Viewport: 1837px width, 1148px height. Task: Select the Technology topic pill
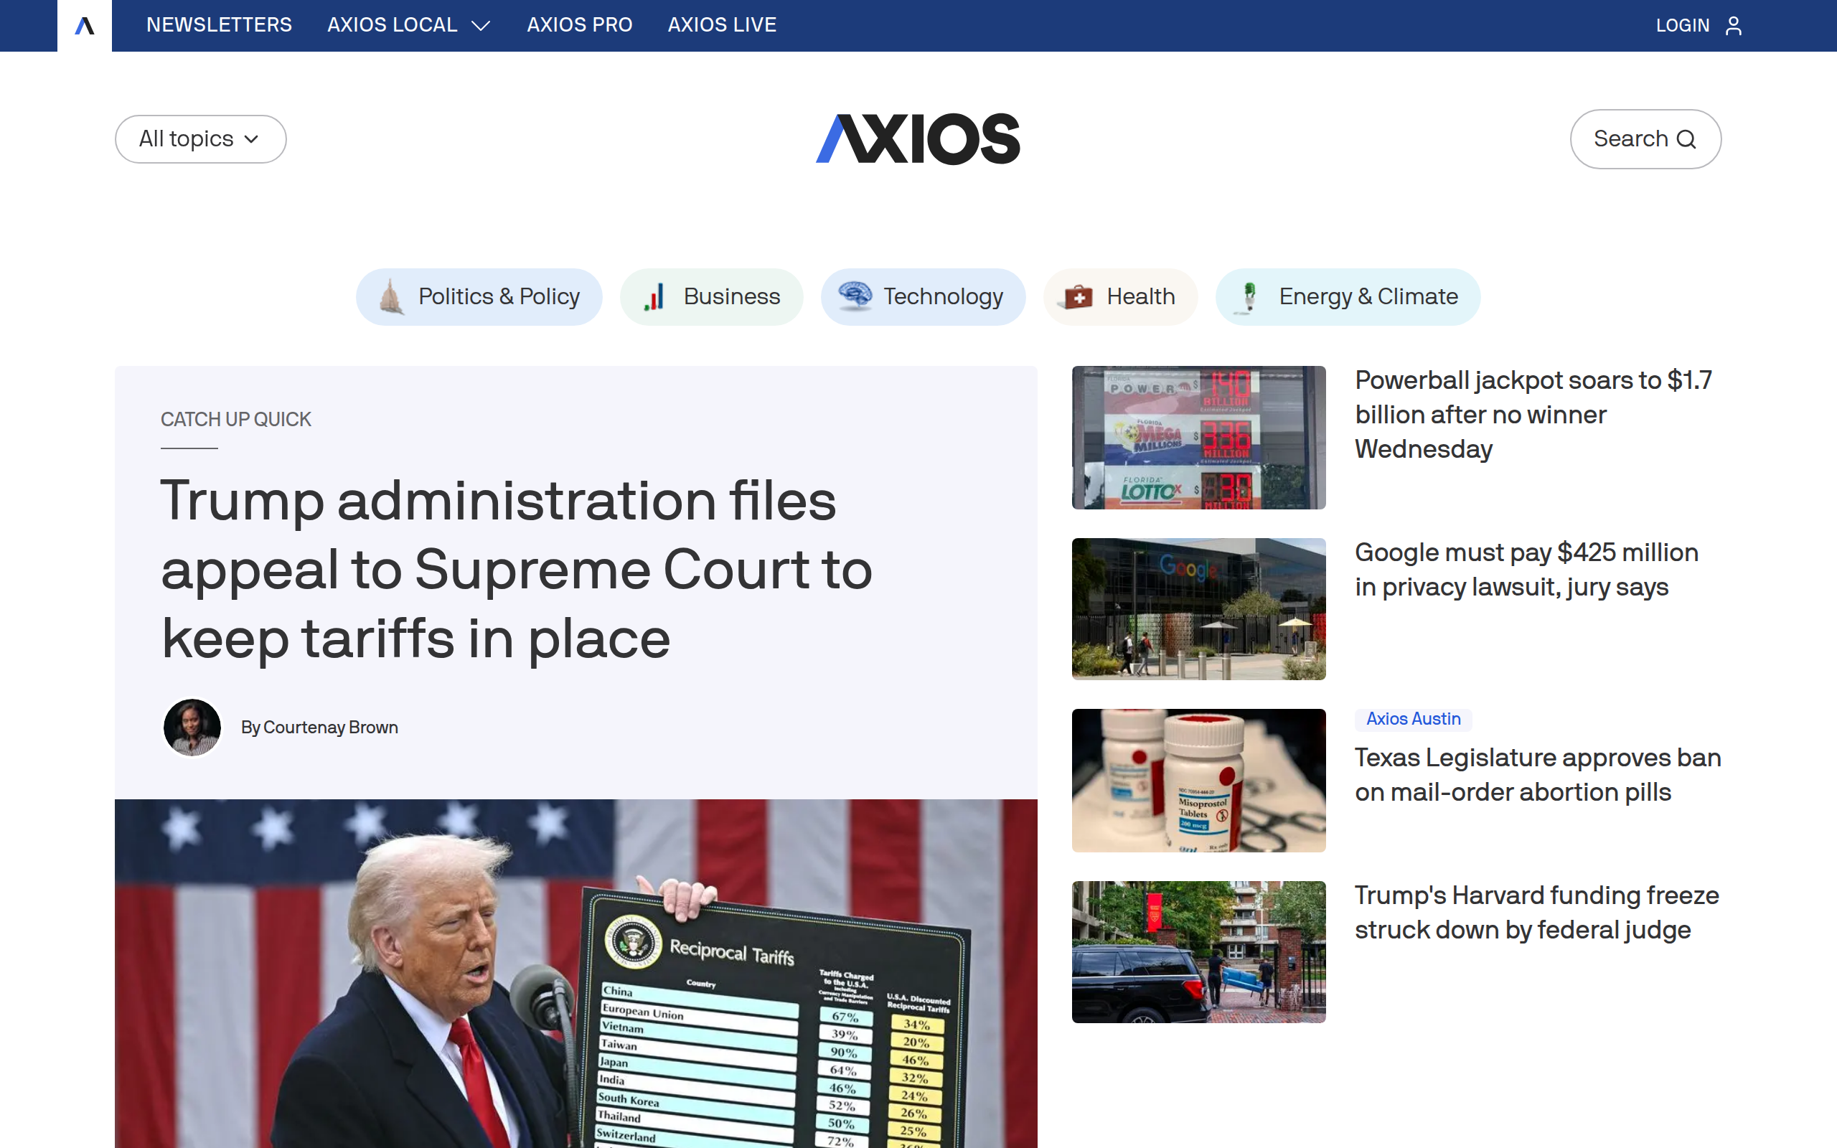(x=923, y=297)
